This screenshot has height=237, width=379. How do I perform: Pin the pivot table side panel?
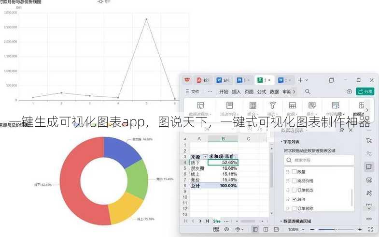tap(341, 130)
